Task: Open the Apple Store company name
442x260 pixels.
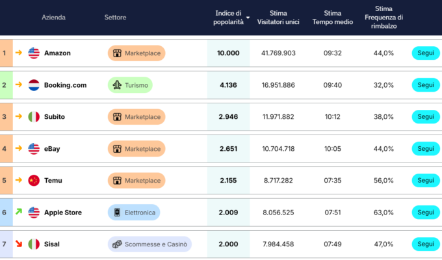Action: (63, 213)
